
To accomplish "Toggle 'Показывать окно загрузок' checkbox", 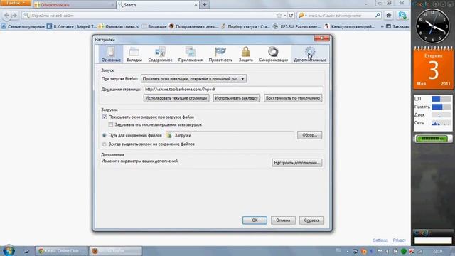I will pyautogui.click(x=105, y=117).
